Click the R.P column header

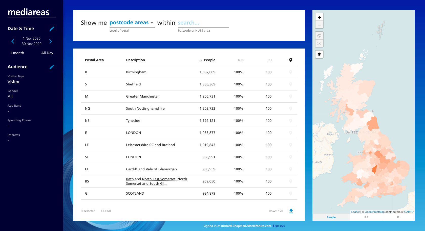241,60
